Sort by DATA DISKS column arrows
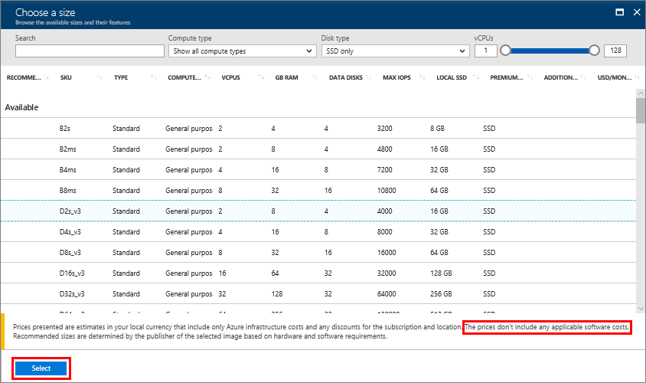This screenshot has width=646, height=383. click(x=369, y=77)
